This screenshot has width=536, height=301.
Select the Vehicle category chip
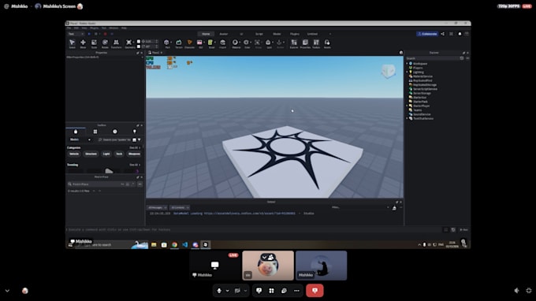pos(74,154)
